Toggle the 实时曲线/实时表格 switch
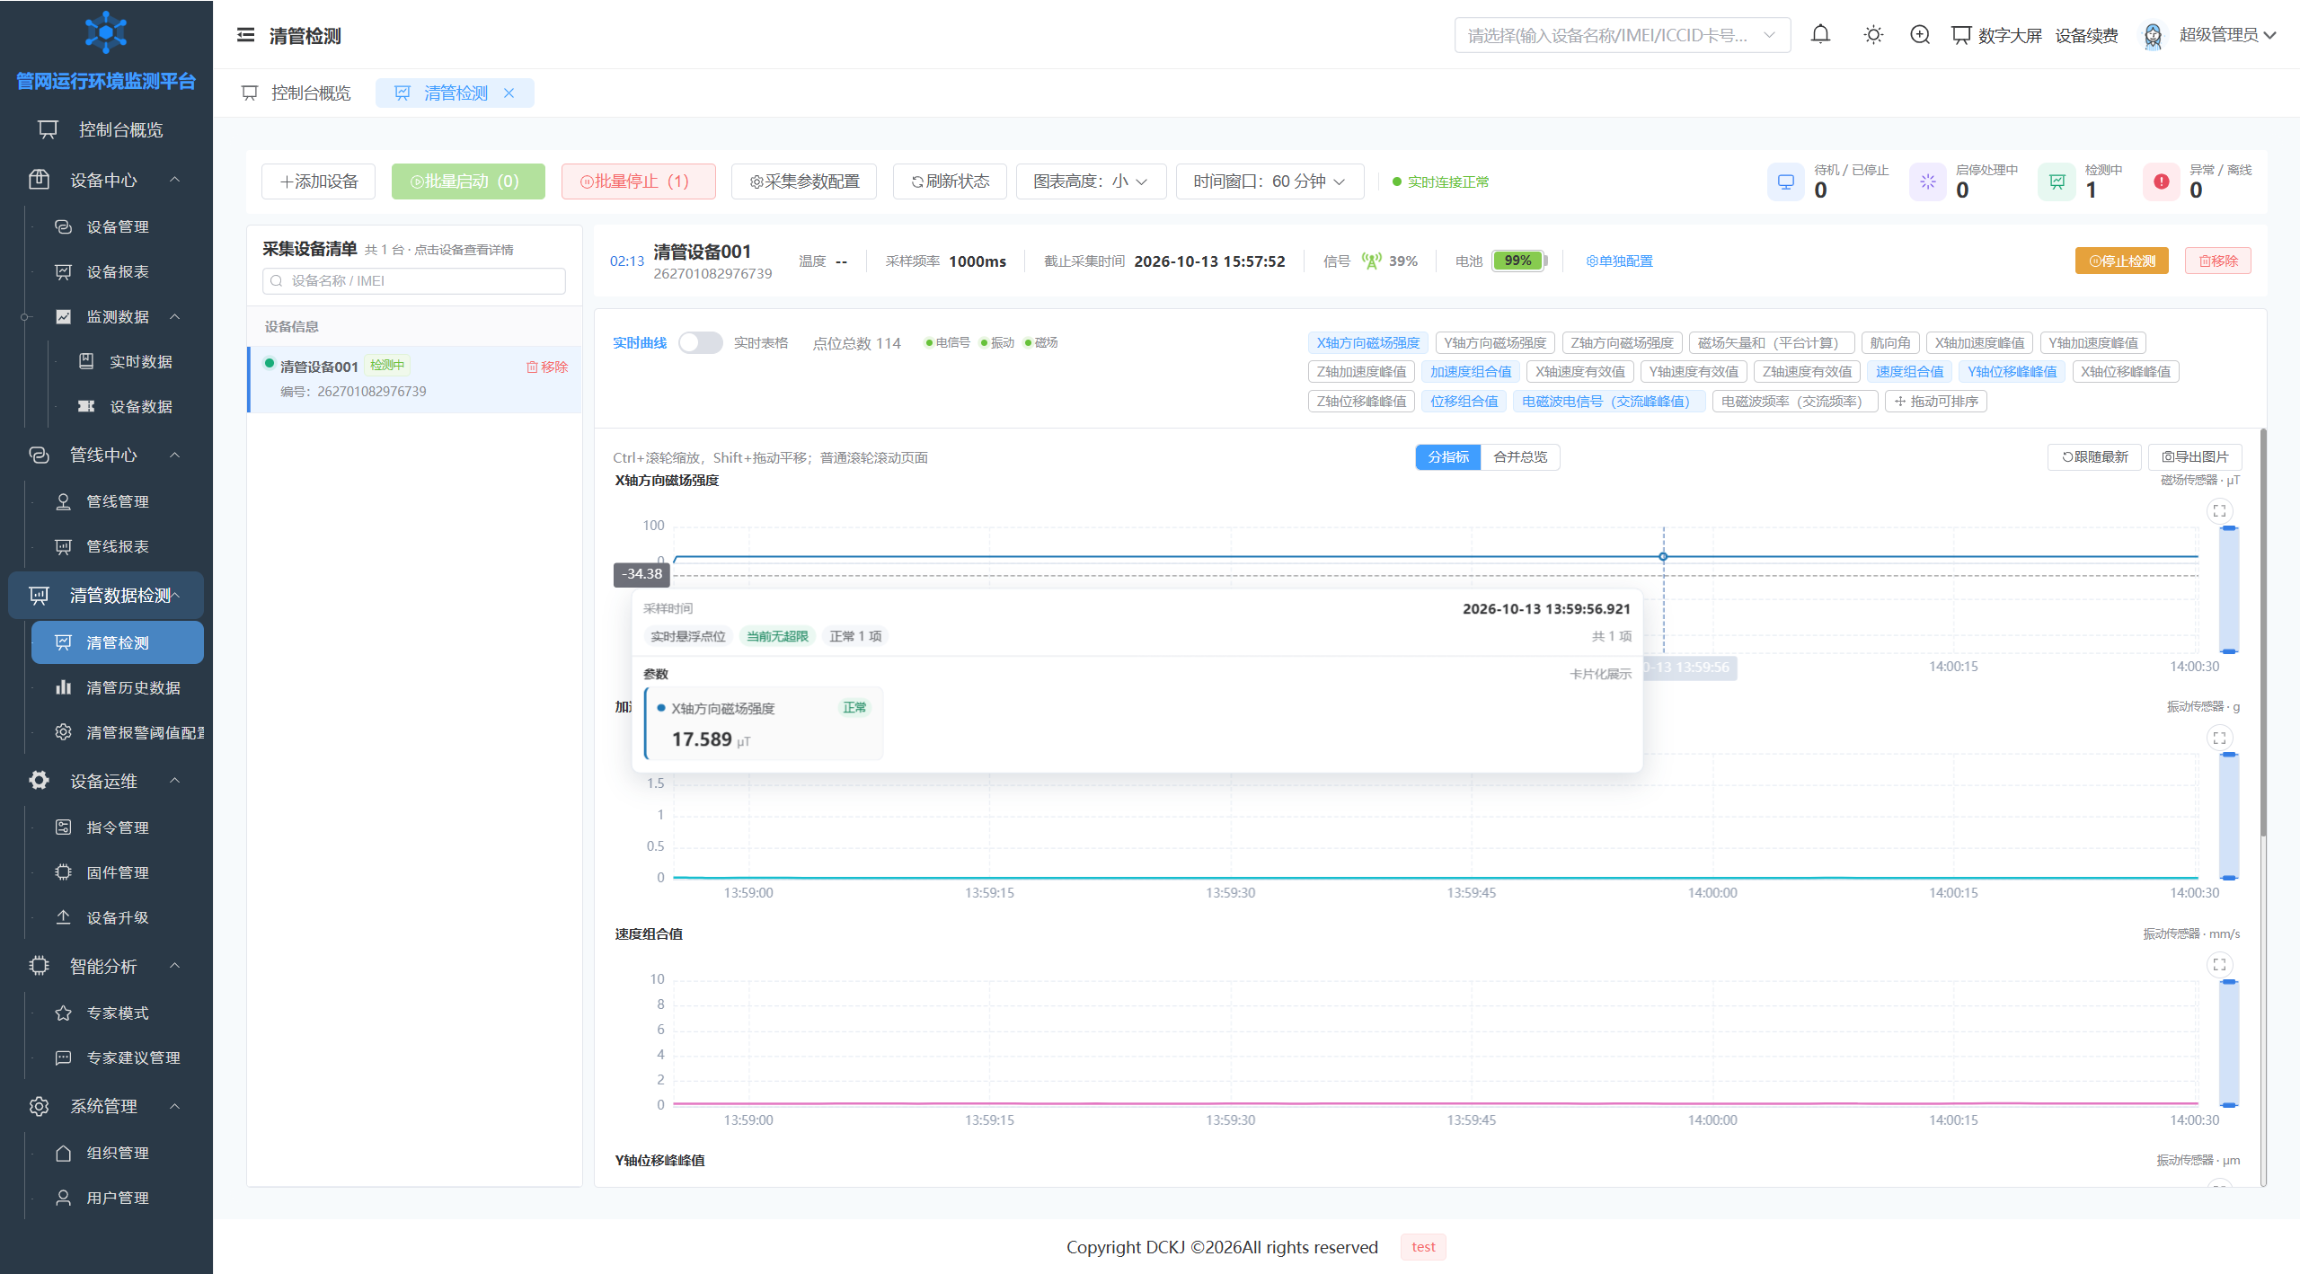The height and width of the screenshot is (1274, 2300). click(700, 342)
